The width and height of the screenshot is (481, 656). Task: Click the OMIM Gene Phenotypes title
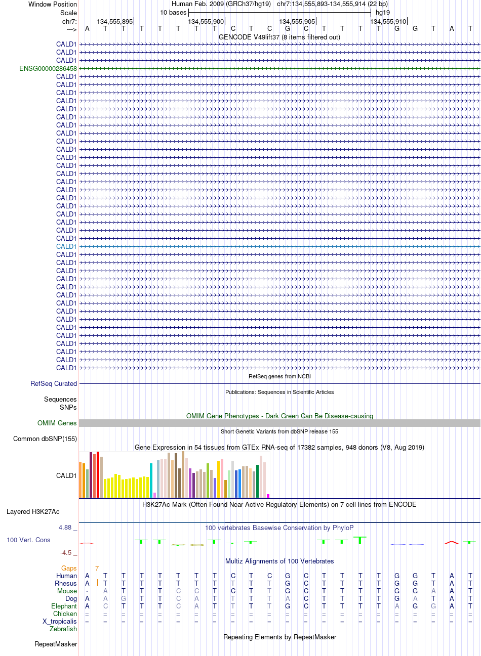click(x=279, y=416)
